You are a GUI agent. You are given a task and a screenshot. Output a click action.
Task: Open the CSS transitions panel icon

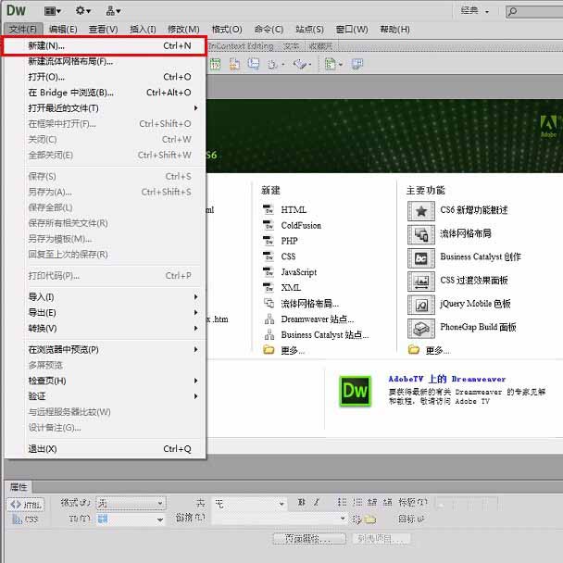421,281
